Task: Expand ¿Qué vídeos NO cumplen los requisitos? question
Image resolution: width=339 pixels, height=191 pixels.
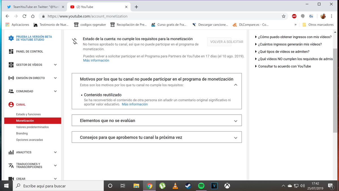Action: 294,59
